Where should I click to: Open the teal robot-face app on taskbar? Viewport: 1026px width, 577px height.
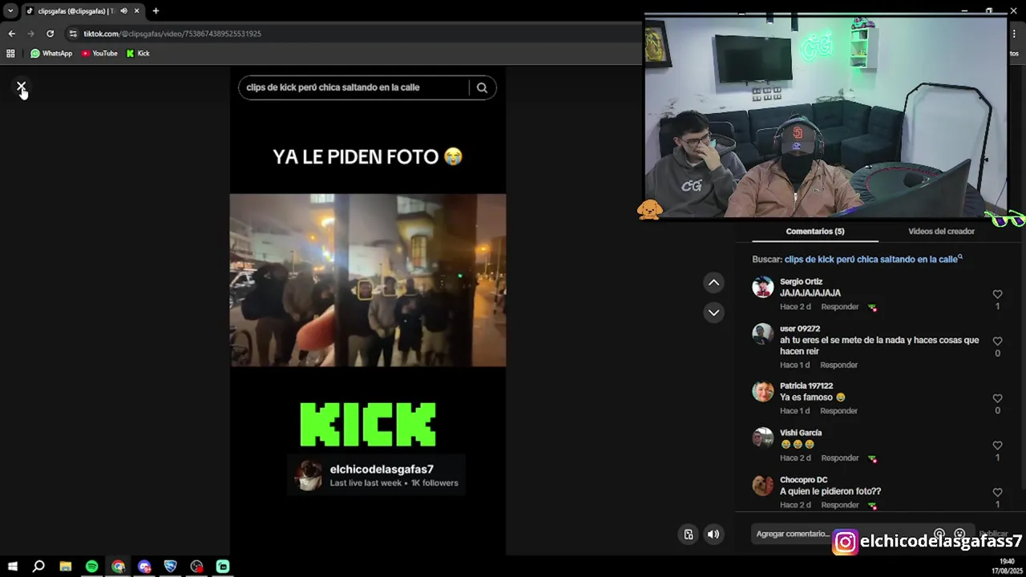point(223,567)
